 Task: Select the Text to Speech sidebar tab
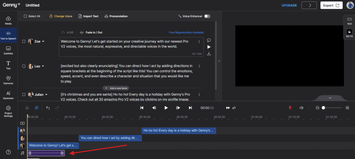click(8, 35)
